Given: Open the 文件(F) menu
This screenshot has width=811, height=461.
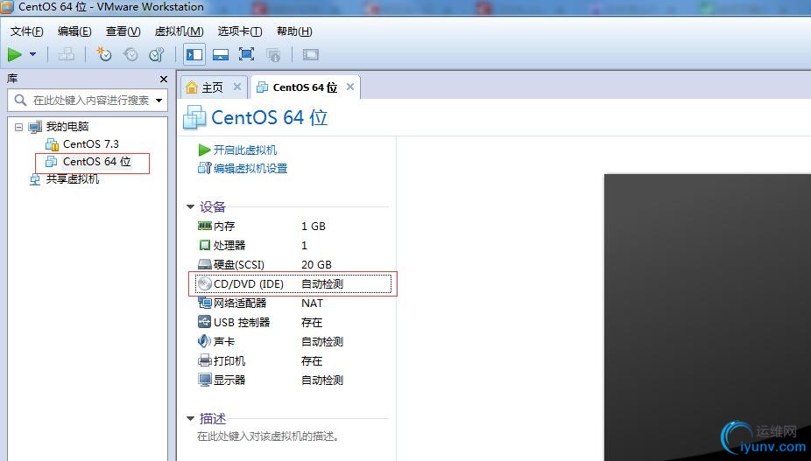Looking at the screenshot, I should 26,31.
